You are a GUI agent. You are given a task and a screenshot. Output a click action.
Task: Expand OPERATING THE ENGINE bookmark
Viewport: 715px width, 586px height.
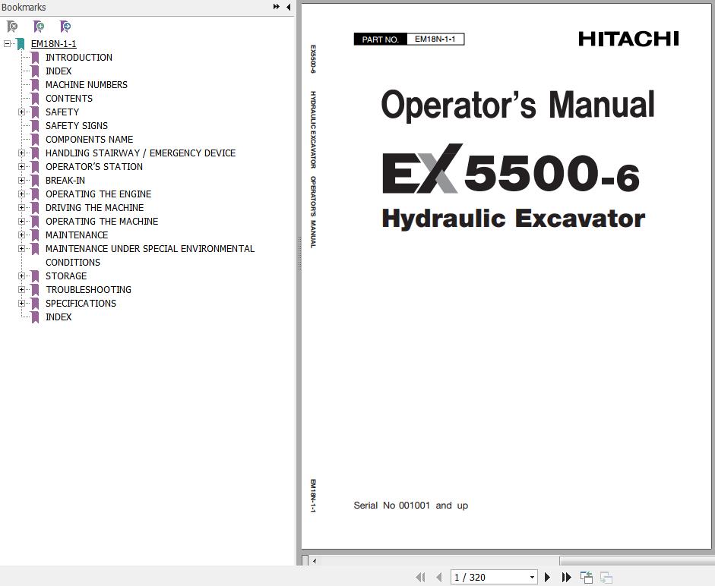[21, 194]
